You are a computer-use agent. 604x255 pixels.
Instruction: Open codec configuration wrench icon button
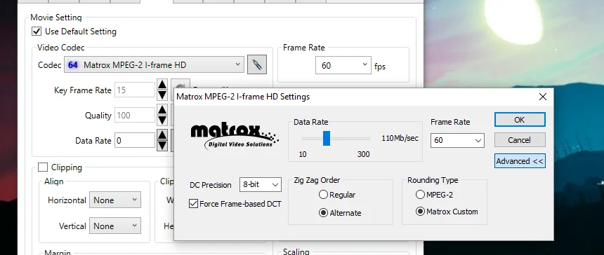click(x=256, y=64)
